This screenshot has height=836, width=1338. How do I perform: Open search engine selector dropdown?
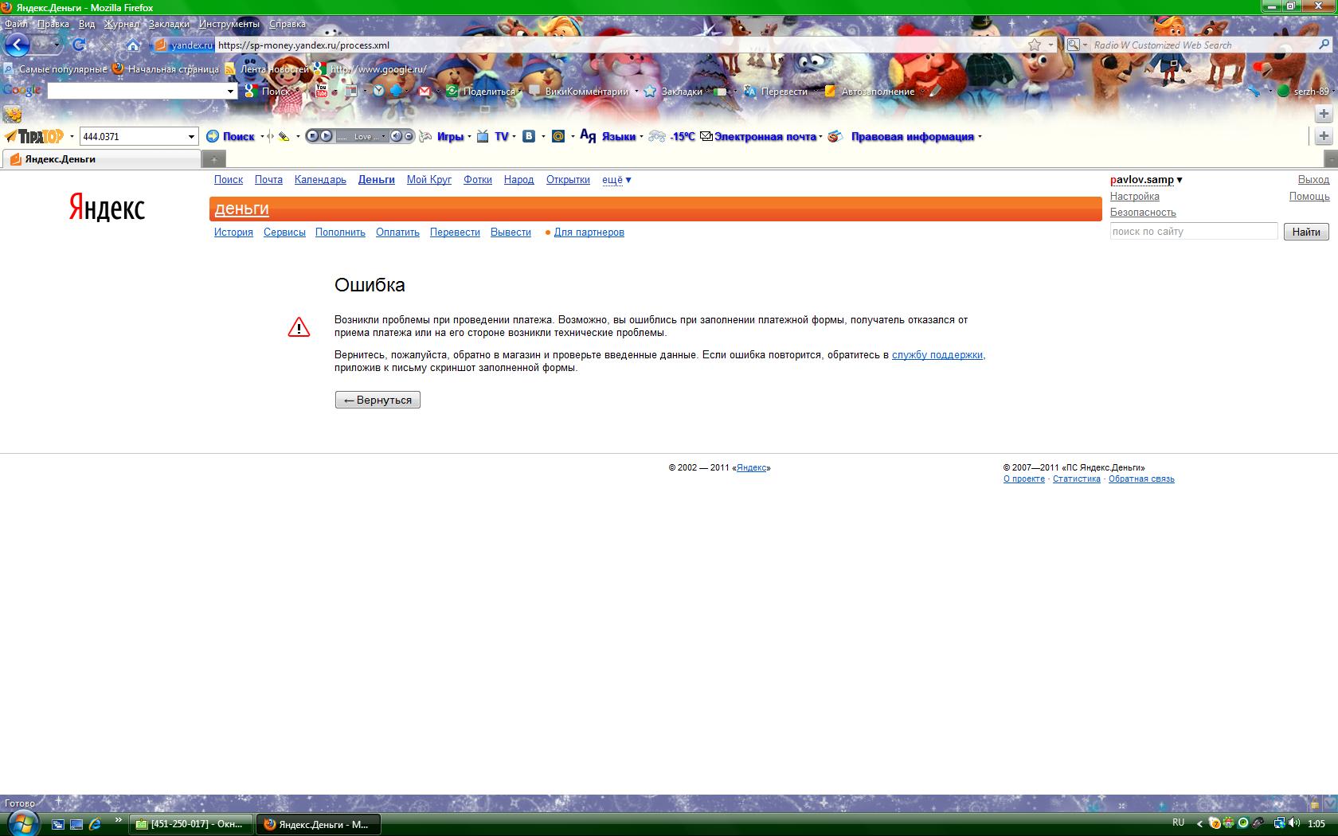pos(1077,45)
